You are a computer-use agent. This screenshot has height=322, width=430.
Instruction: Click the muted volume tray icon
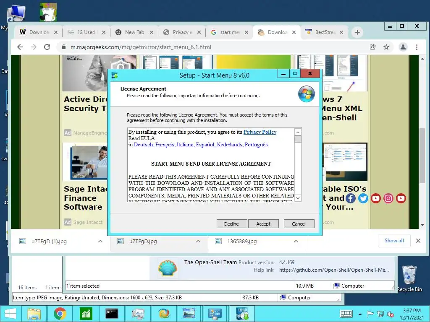tap(390, 314)
